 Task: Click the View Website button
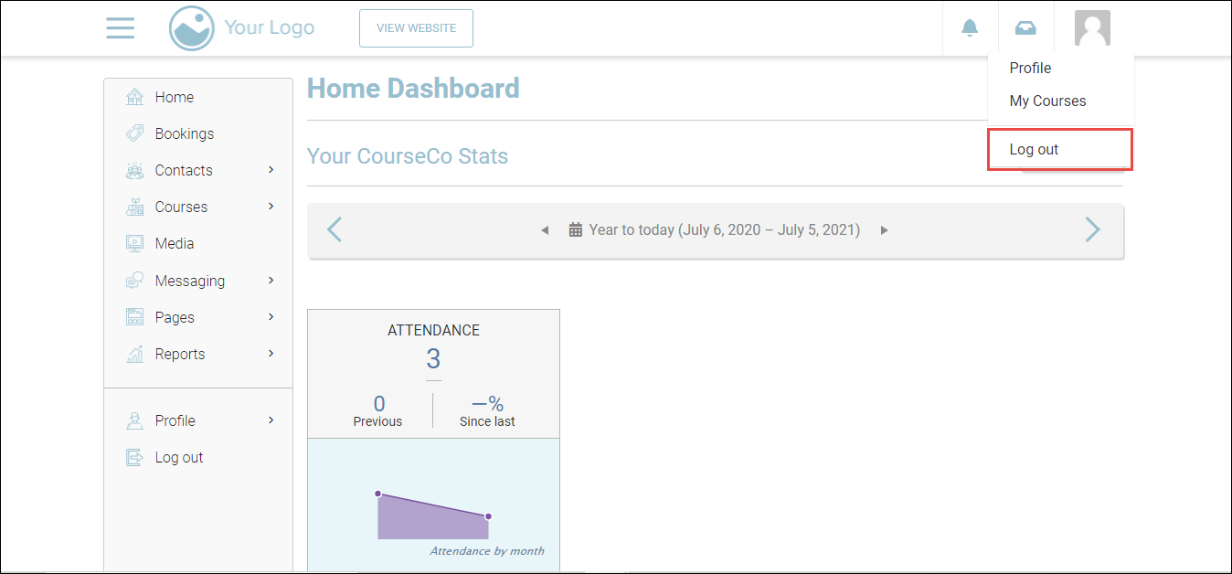click(x=416, y=28)
